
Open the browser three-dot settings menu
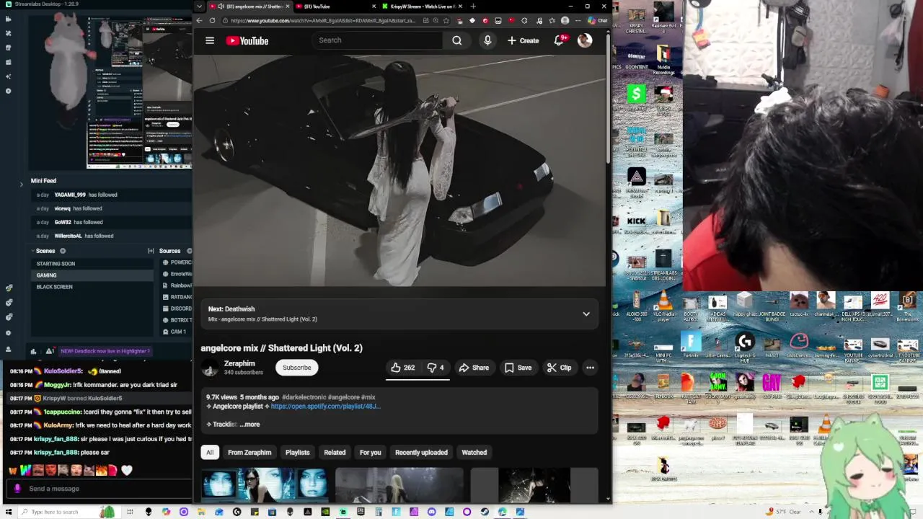click(x=578, y=20)
